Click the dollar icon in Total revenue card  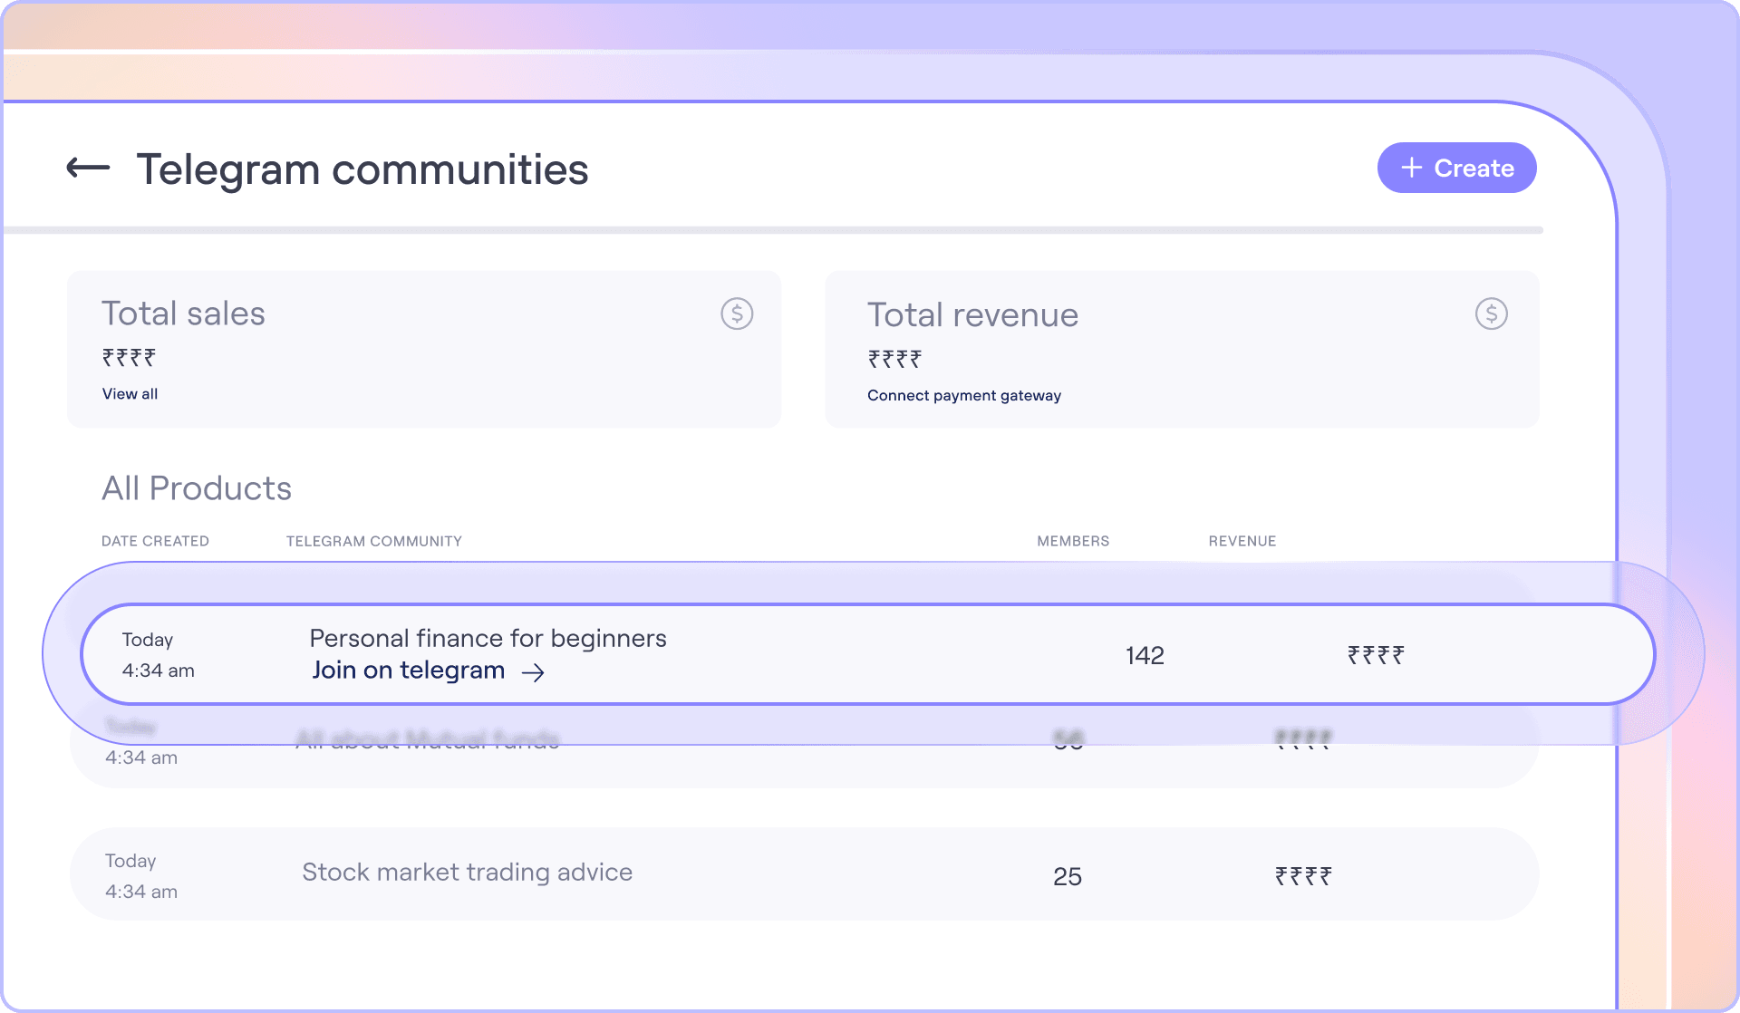pos(1491,314)
